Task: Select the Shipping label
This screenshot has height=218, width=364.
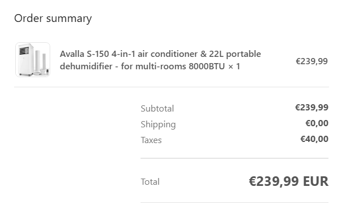Action: pyautogui.click(x=158, y=124)
